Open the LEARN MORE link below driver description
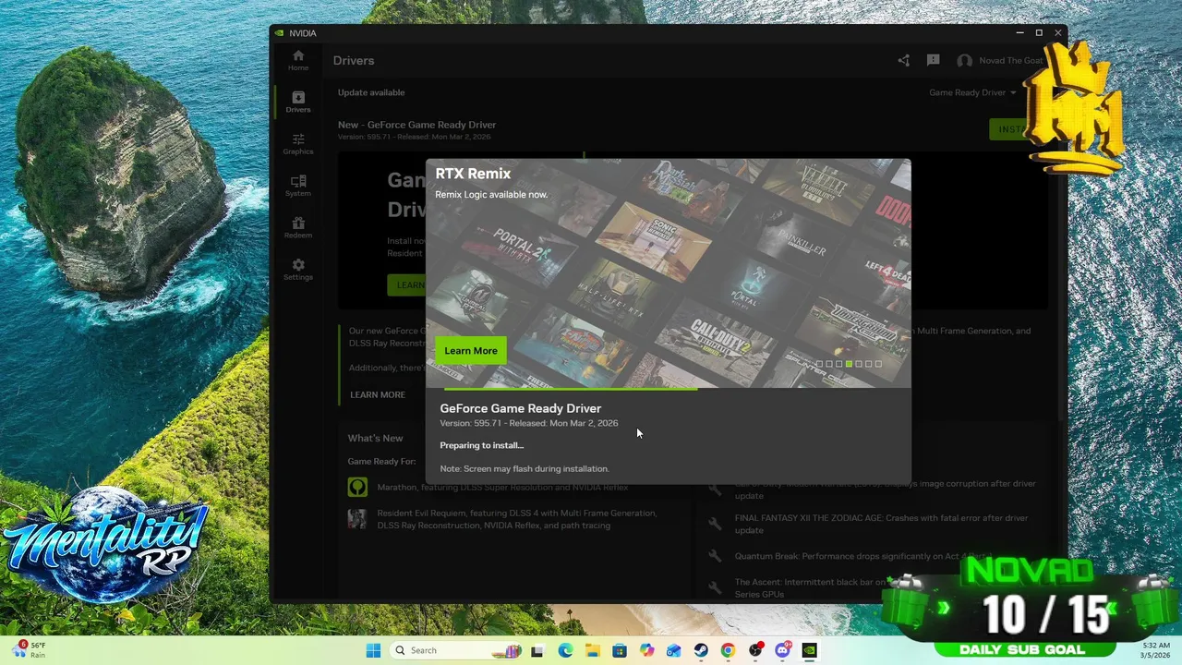 377,394
